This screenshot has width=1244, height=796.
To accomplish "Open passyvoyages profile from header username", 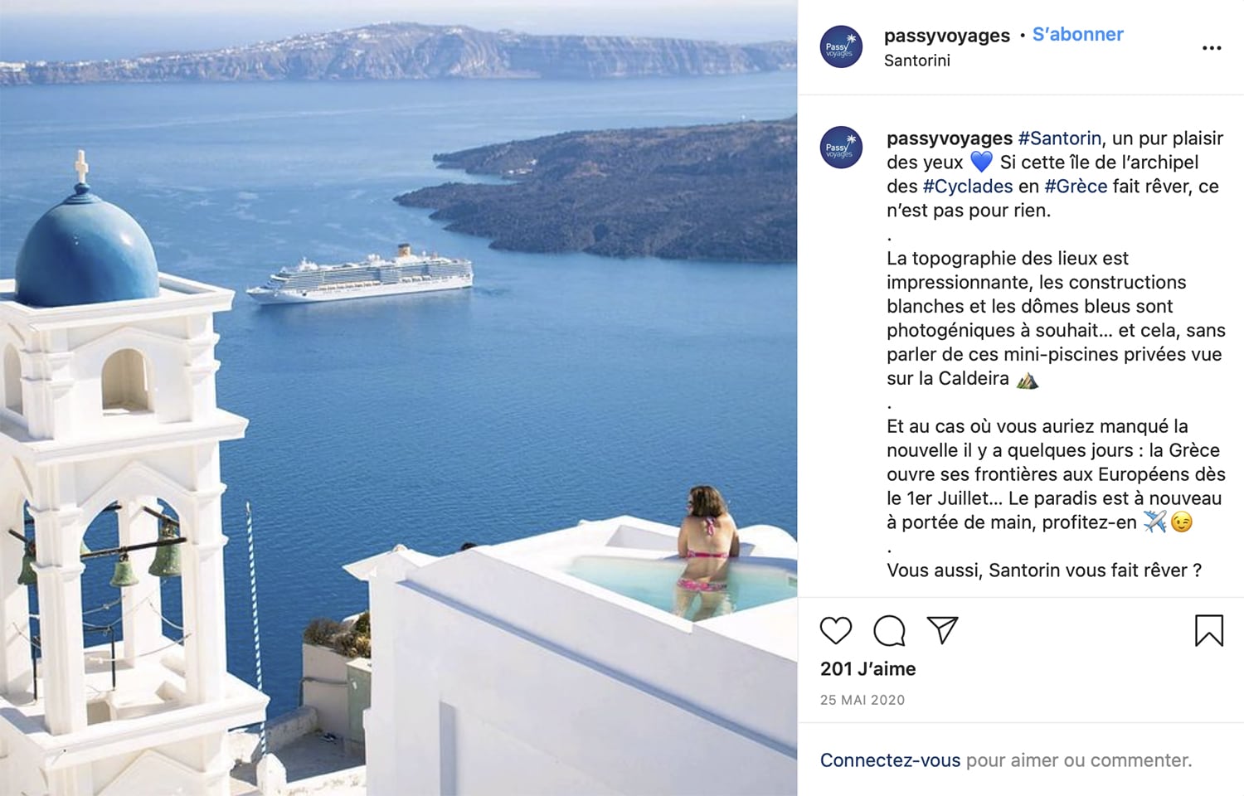I will point(946,36).
